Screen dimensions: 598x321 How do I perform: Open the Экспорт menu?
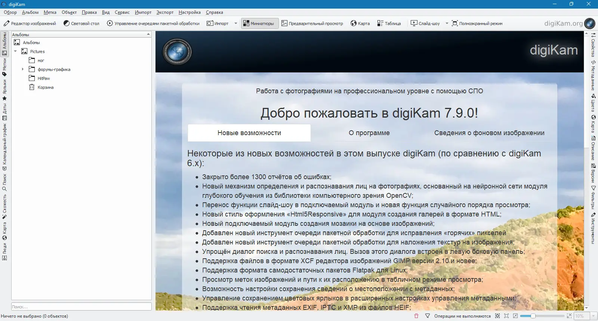tap(165, 12)
